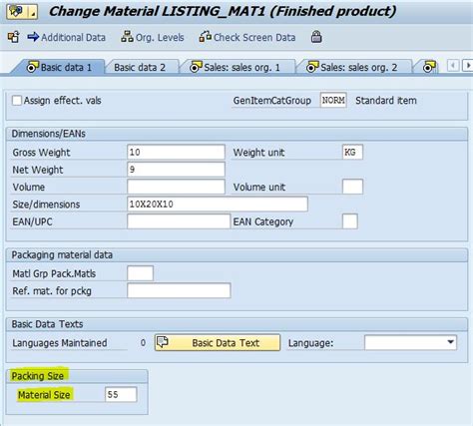Screen dimensions: 473x426
Task: Click the Volume unit field
Action: 352,187
